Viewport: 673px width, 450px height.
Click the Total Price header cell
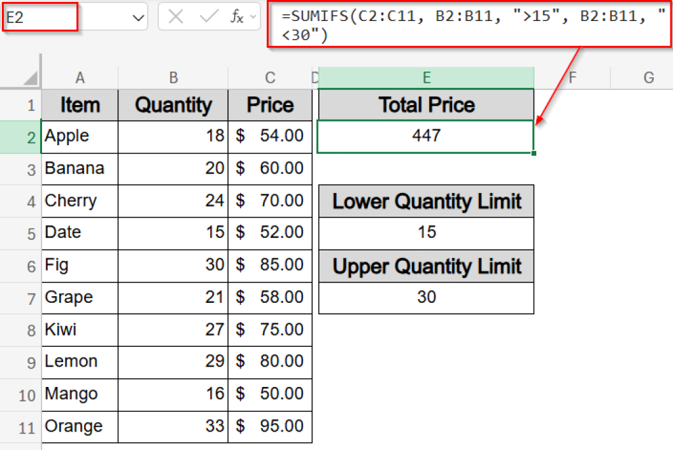point(426,104)
